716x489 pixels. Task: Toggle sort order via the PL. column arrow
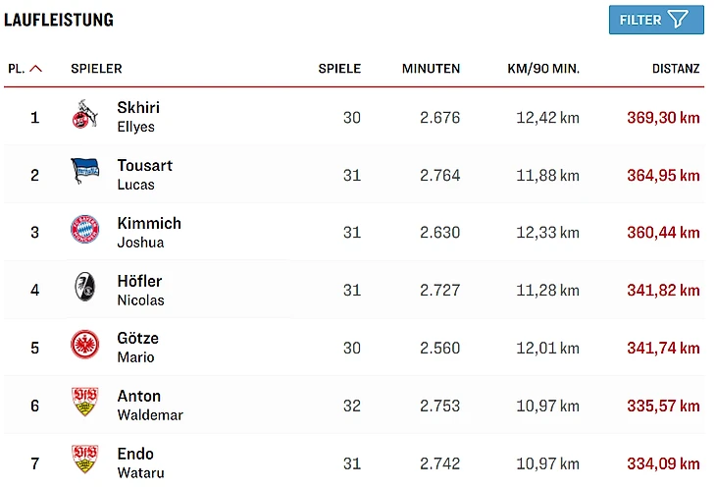pos(36,69)
